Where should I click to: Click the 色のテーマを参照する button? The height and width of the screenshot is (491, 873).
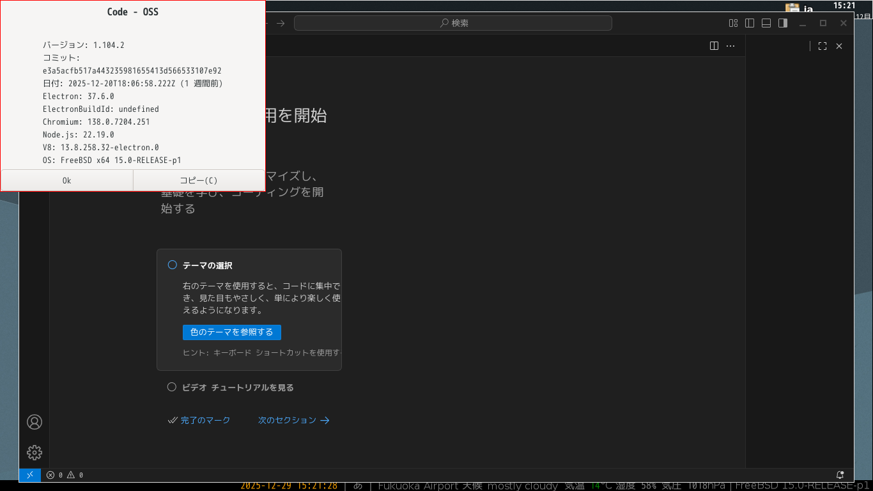[x=232, y=332]
